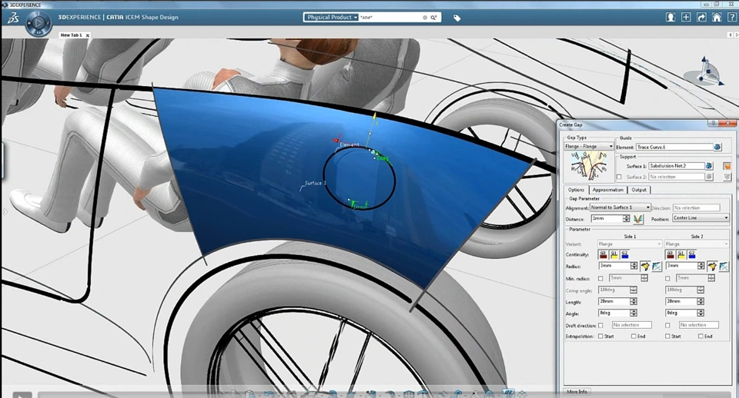This screenshot has width=739, height=398.
Task: Select G2 continuity for Side 1
Action: (624, 254)
